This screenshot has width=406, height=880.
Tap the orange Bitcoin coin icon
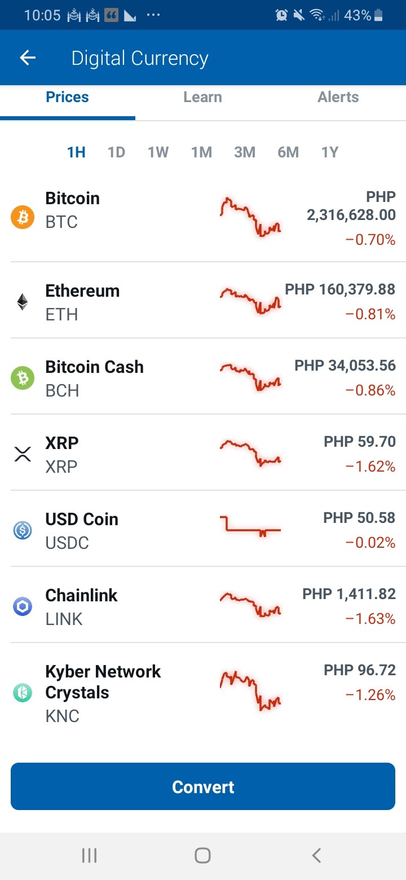coord(23,217)
